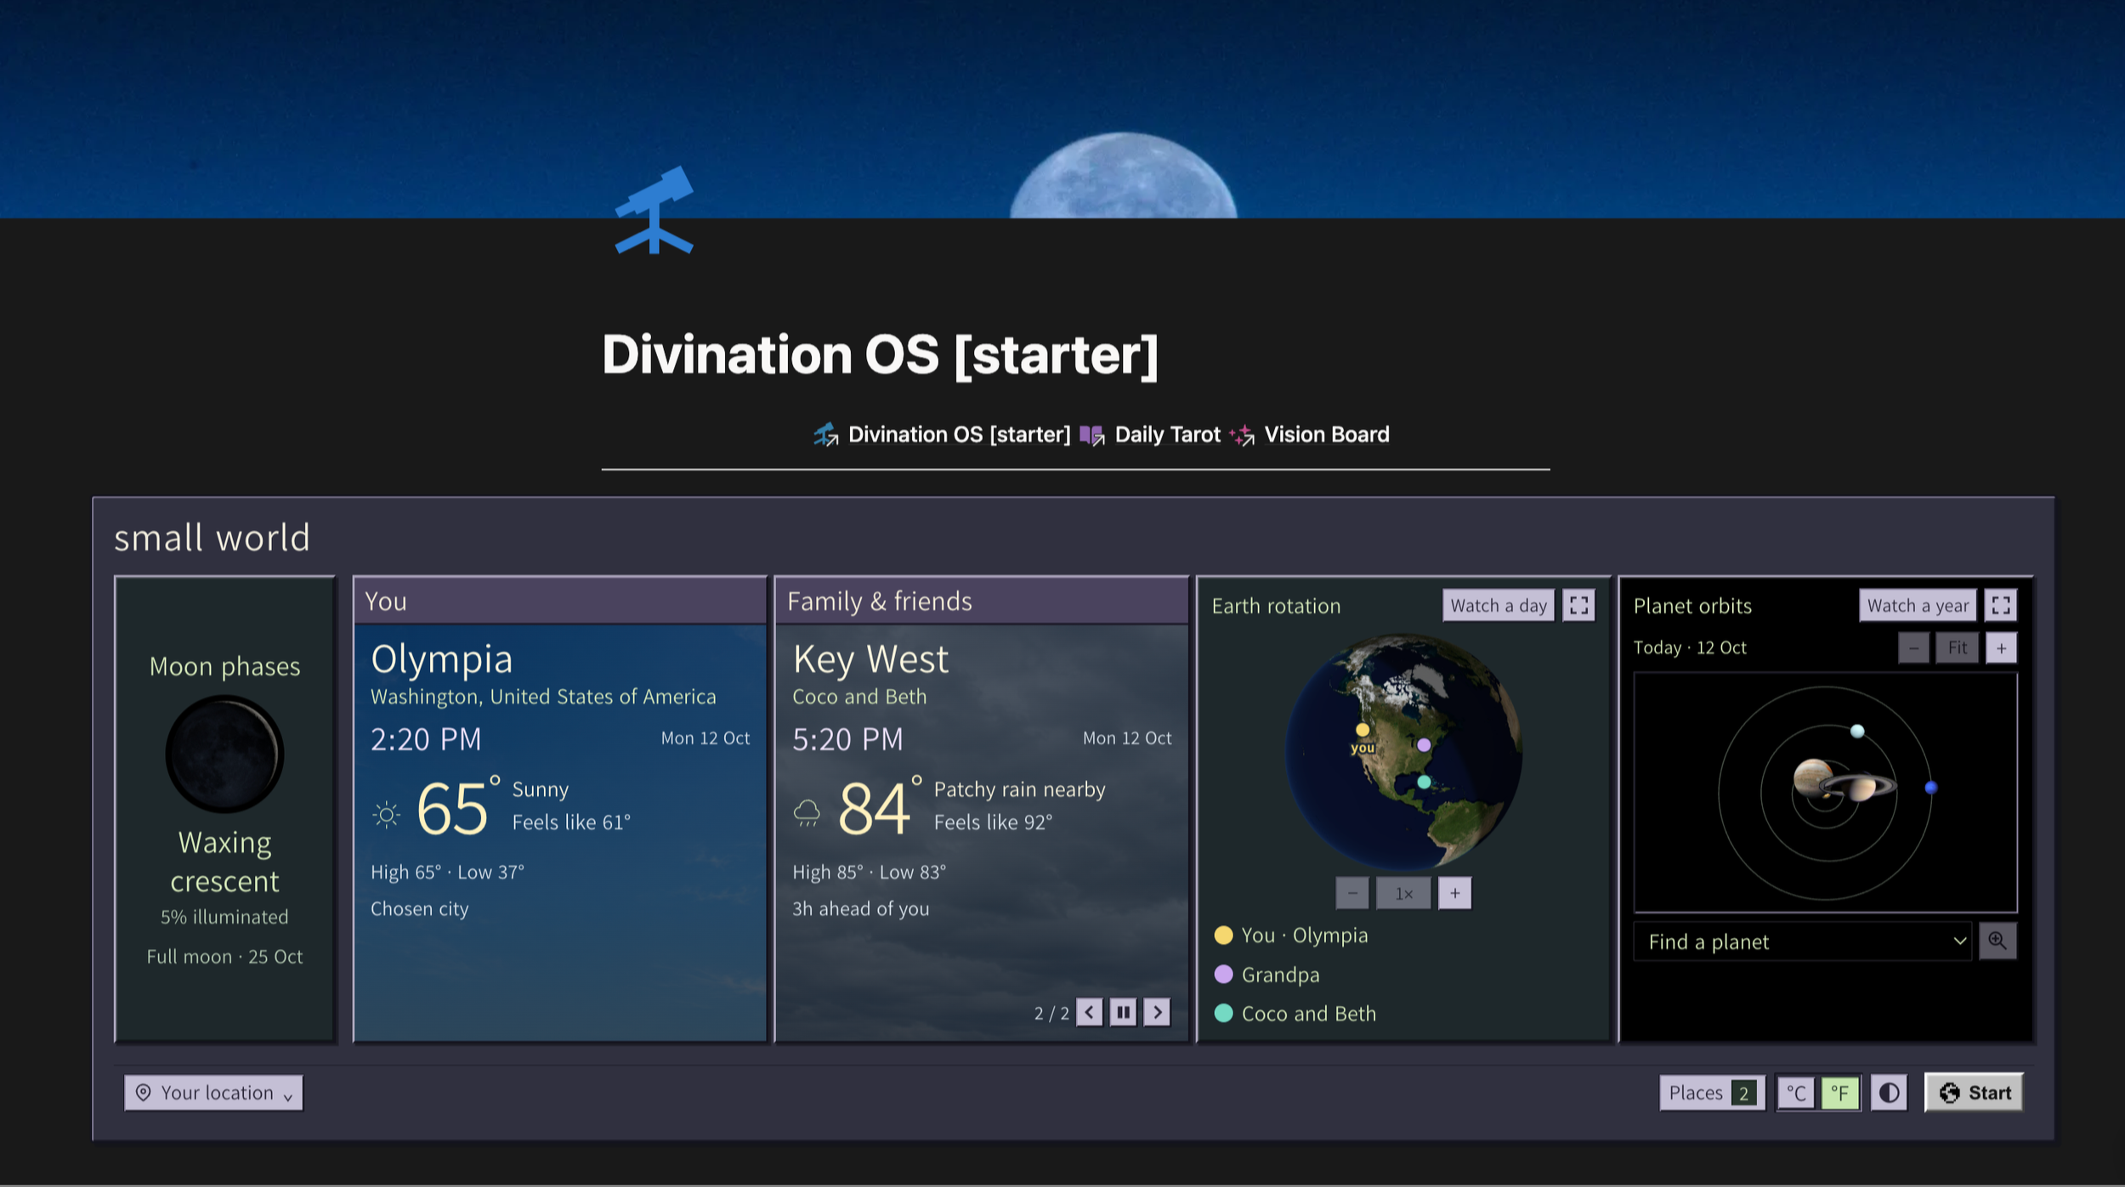Click the rain cloud icon beside 84°

coord(807,812)
